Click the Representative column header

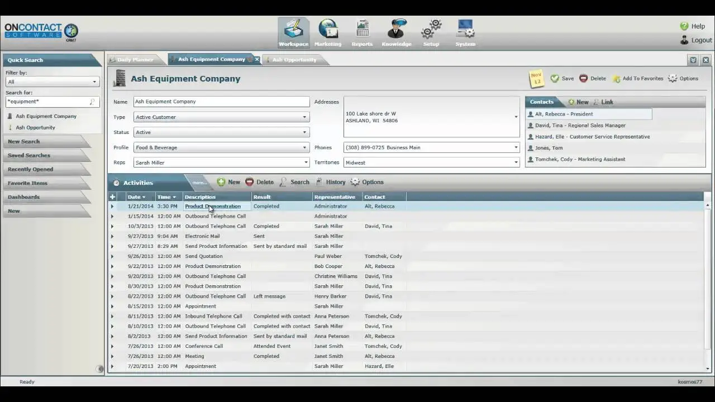[337, 197]
